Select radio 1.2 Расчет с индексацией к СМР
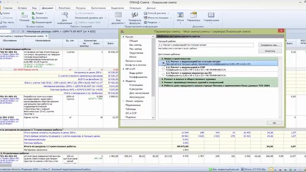Image resolution: width=306 pixels, height=172 pixels. pos(164,69)
